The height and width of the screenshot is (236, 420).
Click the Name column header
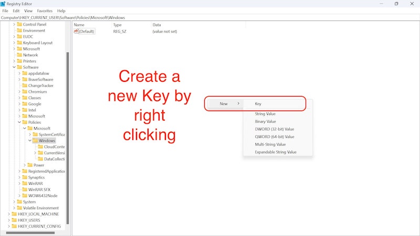pos(79,25)
